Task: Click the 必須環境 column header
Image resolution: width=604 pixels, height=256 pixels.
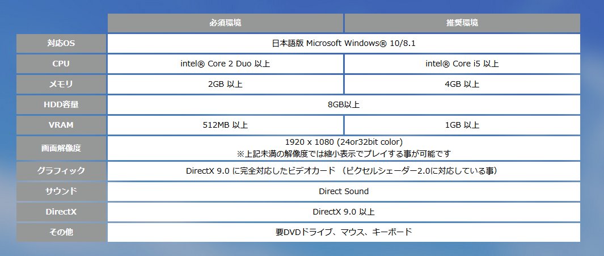Action: tap(225, 23)
